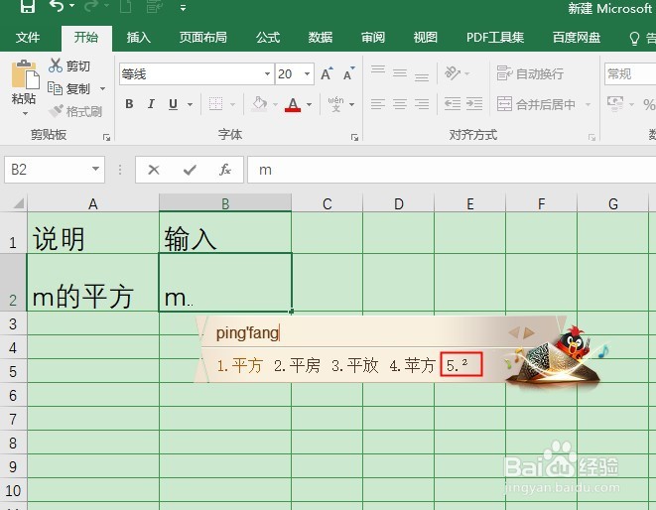Increase indent icon

[x=474, y=104]
